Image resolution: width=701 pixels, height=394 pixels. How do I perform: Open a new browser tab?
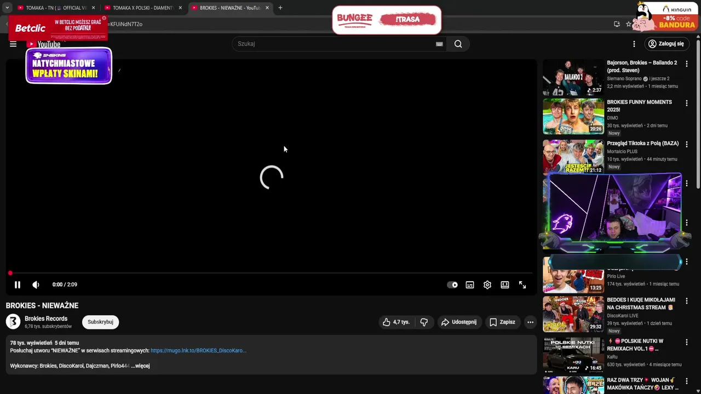point(280,8)
